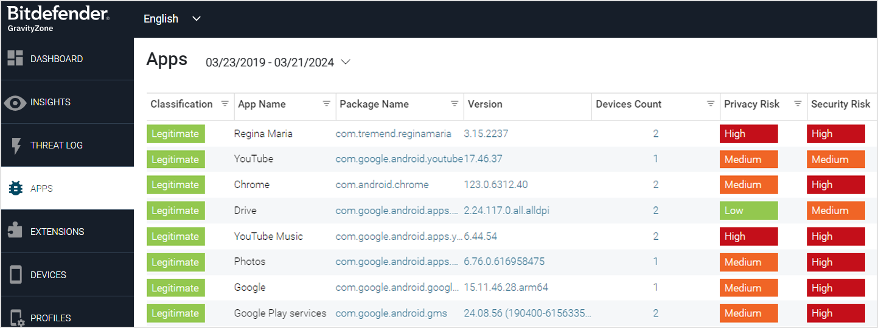This screenshot has height=328, width=878.
Task: Click Medium security risk badge for Drive
Action: click(836, 211)
